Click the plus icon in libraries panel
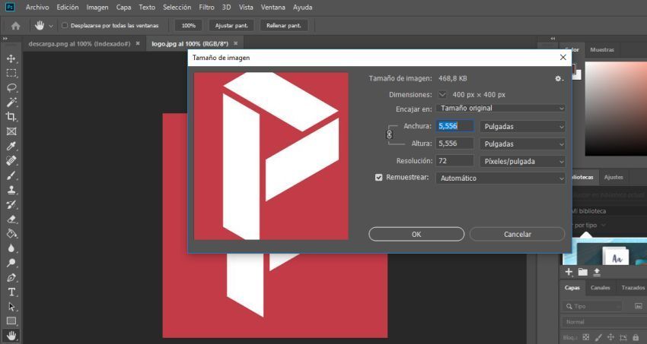 point(569,272)
